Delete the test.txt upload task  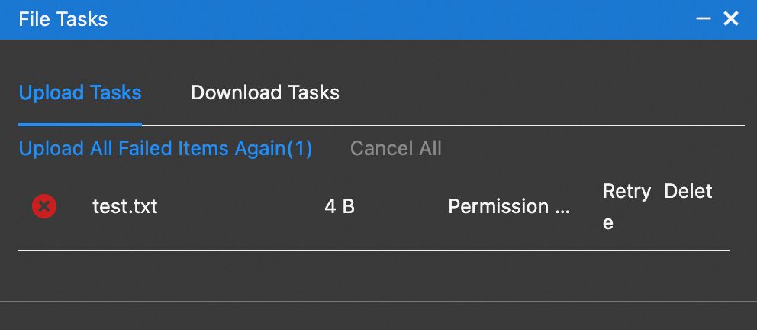[688, 192]
